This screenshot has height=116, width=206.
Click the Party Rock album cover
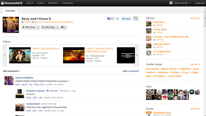pos(149,23)
